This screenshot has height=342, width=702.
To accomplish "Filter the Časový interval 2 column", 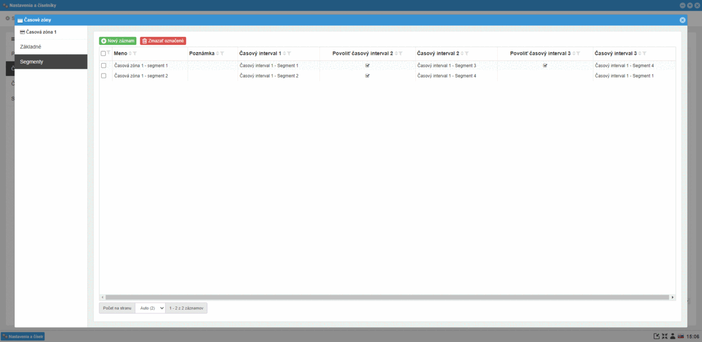I will tap(467, 53).
